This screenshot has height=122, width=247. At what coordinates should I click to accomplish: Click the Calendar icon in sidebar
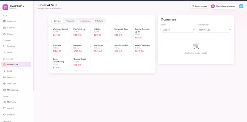[x=4, y=28]
